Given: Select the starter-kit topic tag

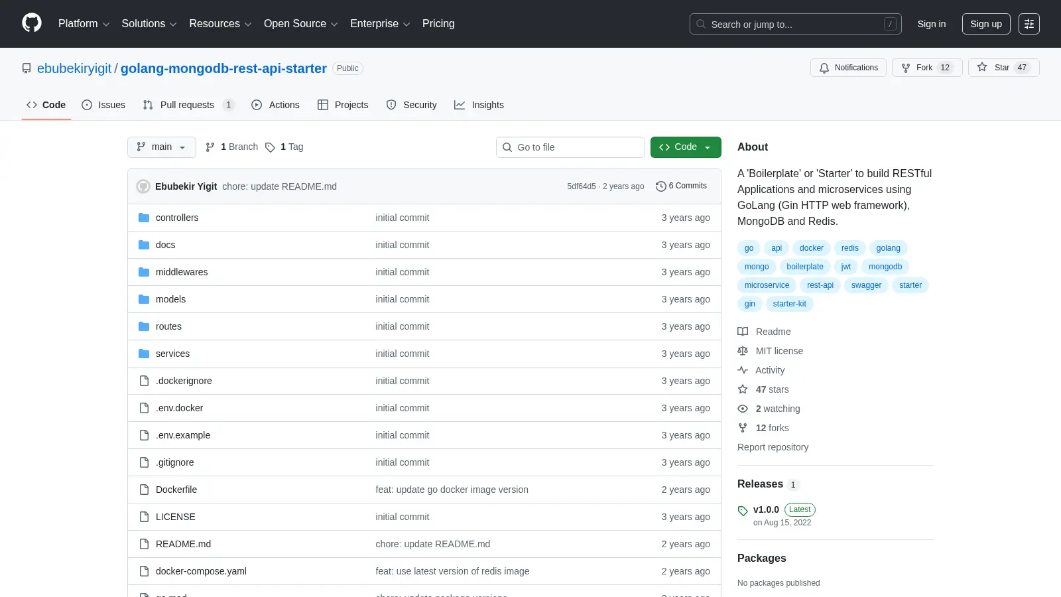Looking at the screenshot, I should coord(789,304).
